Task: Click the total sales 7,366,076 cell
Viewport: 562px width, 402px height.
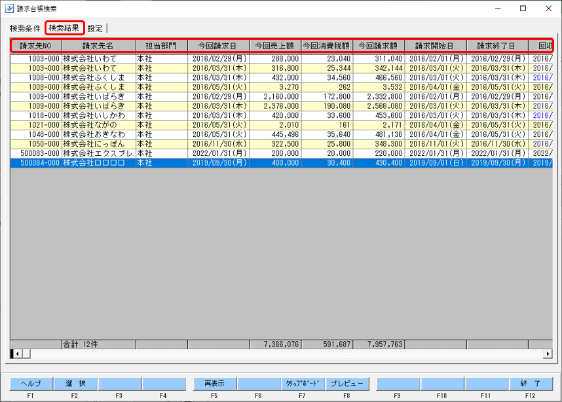Action: click(275, 344)
